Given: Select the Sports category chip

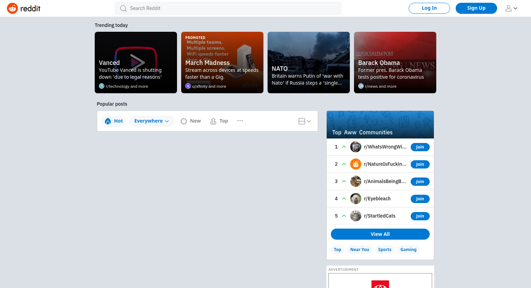Looking at the screenshot, I should pos(385,250).
